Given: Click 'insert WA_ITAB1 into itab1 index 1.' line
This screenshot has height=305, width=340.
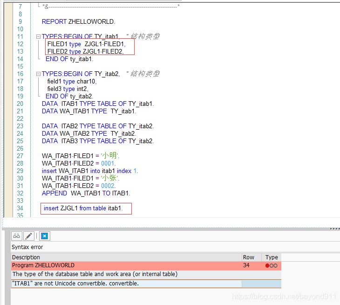Looking at the screenshot, I should [90, 171].
